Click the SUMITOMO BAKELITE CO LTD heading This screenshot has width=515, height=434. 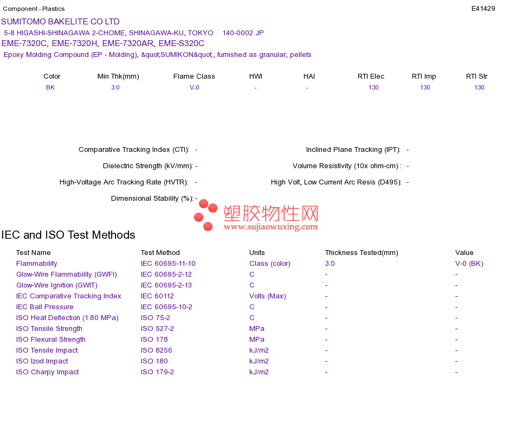(60, 22)
